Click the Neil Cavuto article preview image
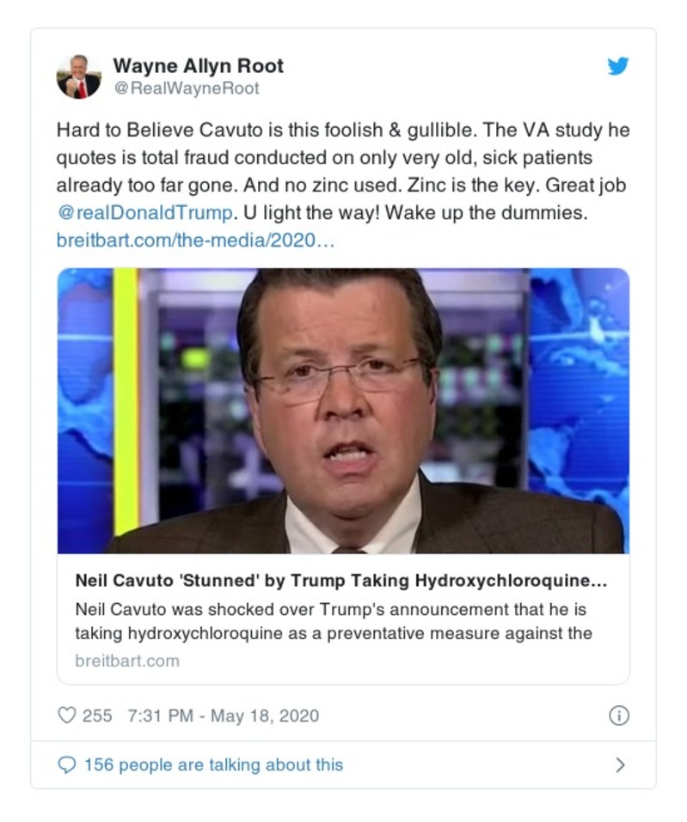The height and width of the screenshot is (822, 687). (343, 411)
